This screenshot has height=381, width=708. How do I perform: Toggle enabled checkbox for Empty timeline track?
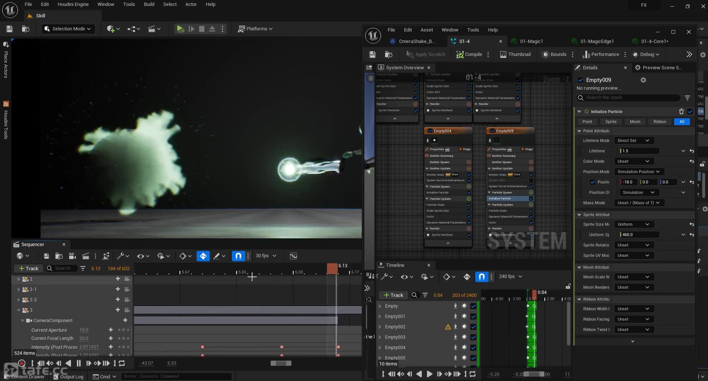tap(473, 306)
